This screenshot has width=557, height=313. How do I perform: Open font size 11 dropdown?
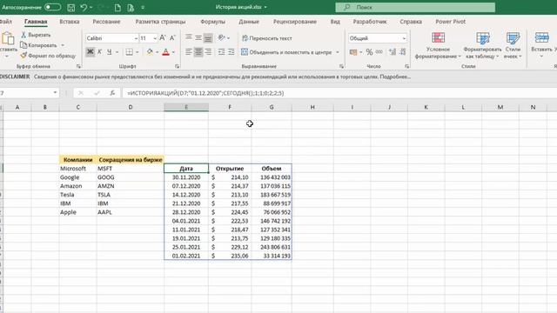pyautogui.click(x=155, y=38)
